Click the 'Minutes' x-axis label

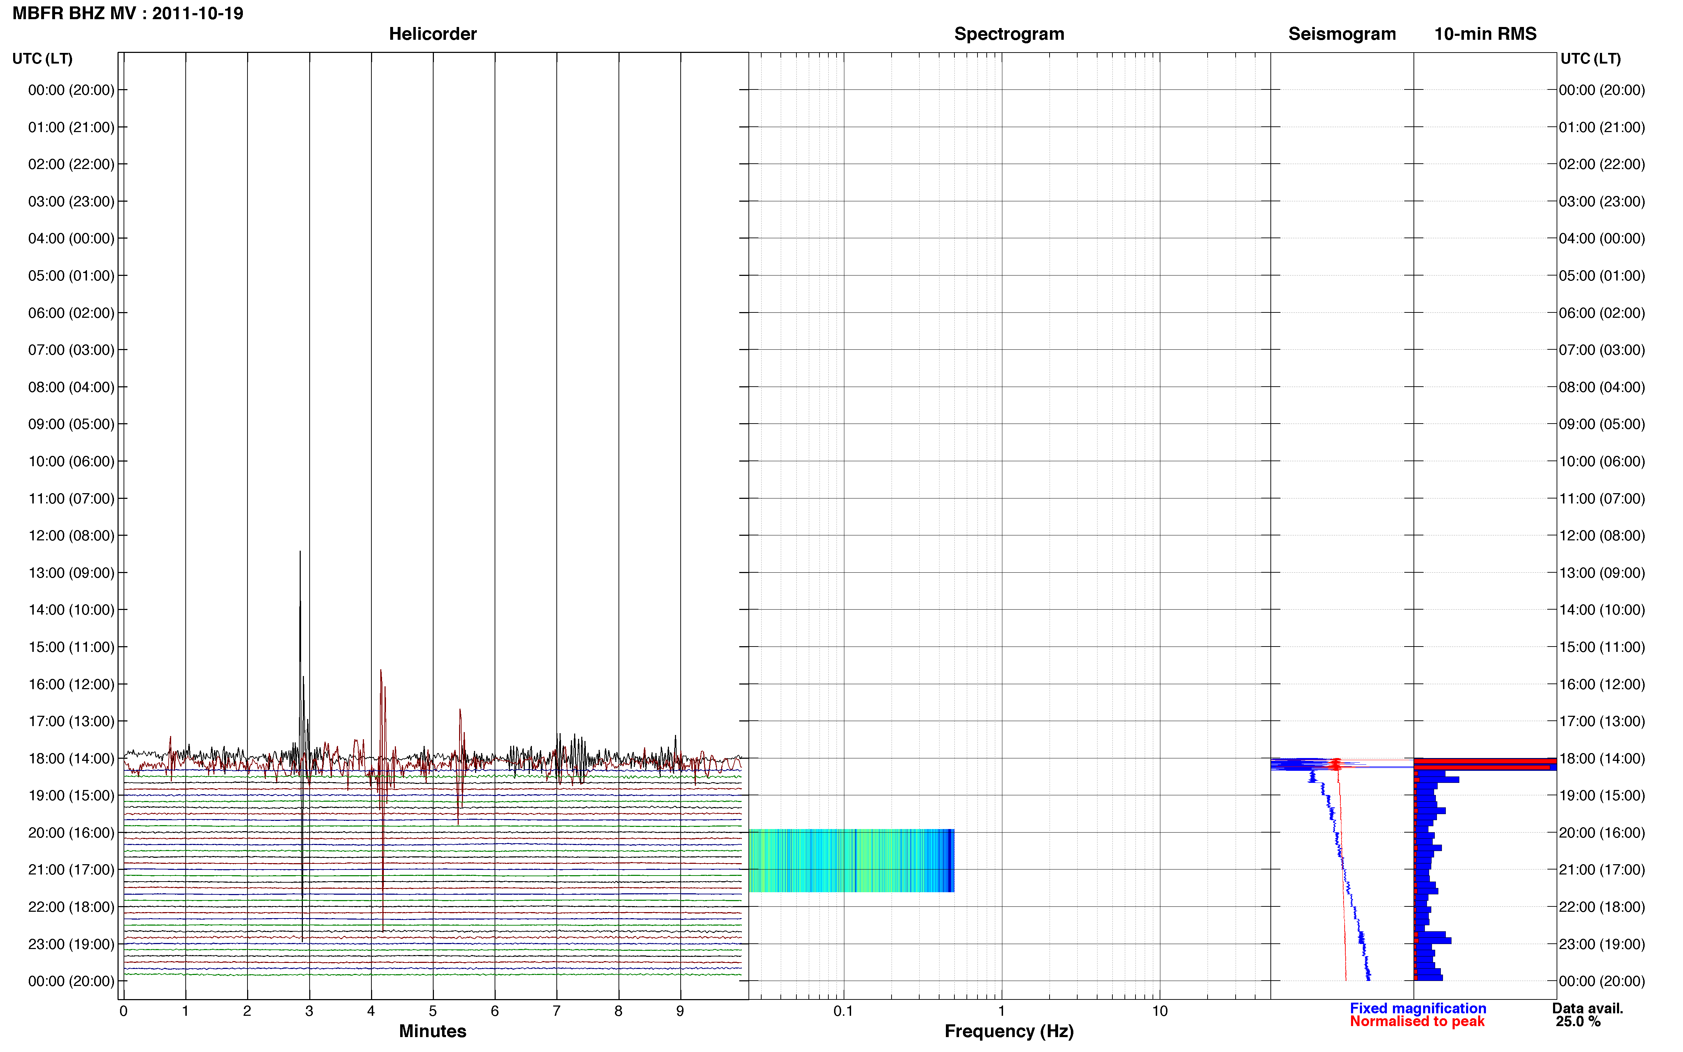coord(432,1031)
